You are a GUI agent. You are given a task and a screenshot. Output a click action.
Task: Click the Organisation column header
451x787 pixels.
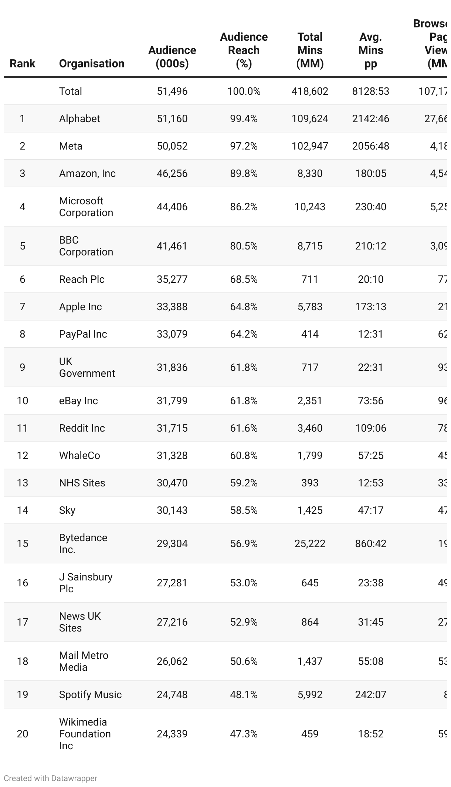[92, 63]
